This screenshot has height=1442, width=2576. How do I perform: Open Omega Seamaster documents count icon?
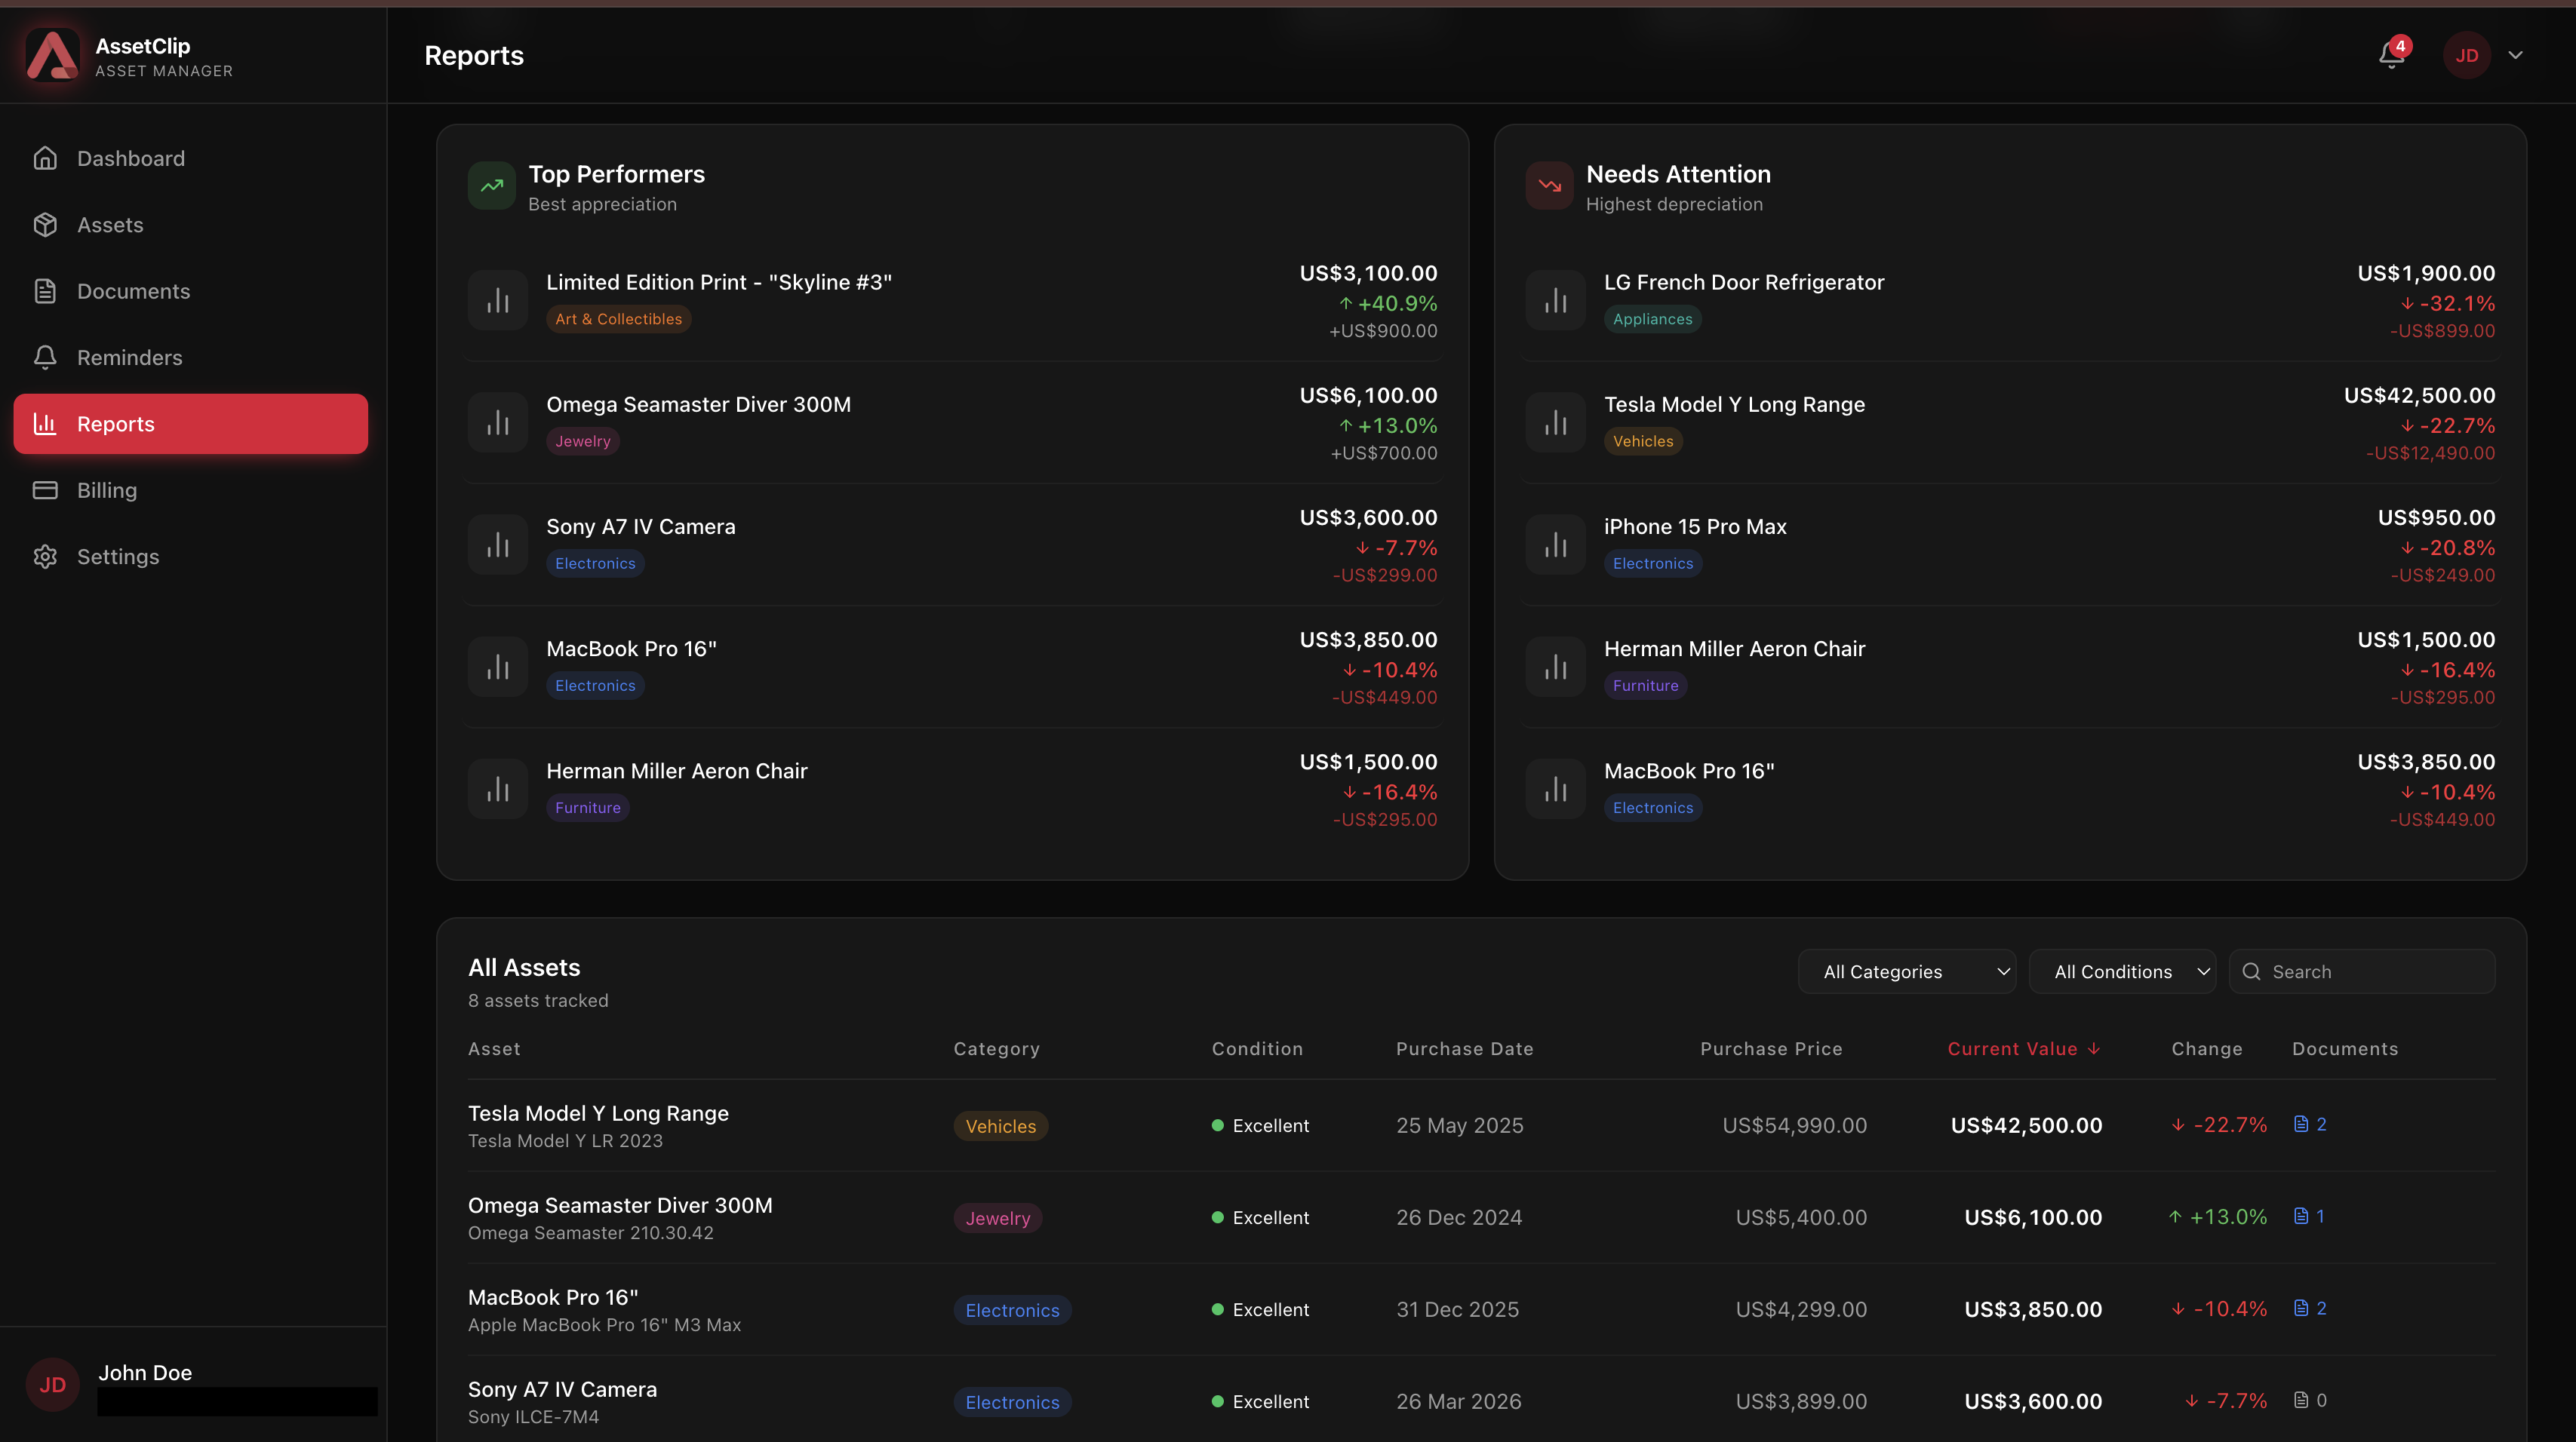(x=2308, y=1216)
